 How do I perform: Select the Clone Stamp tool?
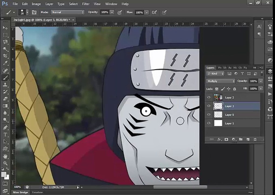(5, 85)
